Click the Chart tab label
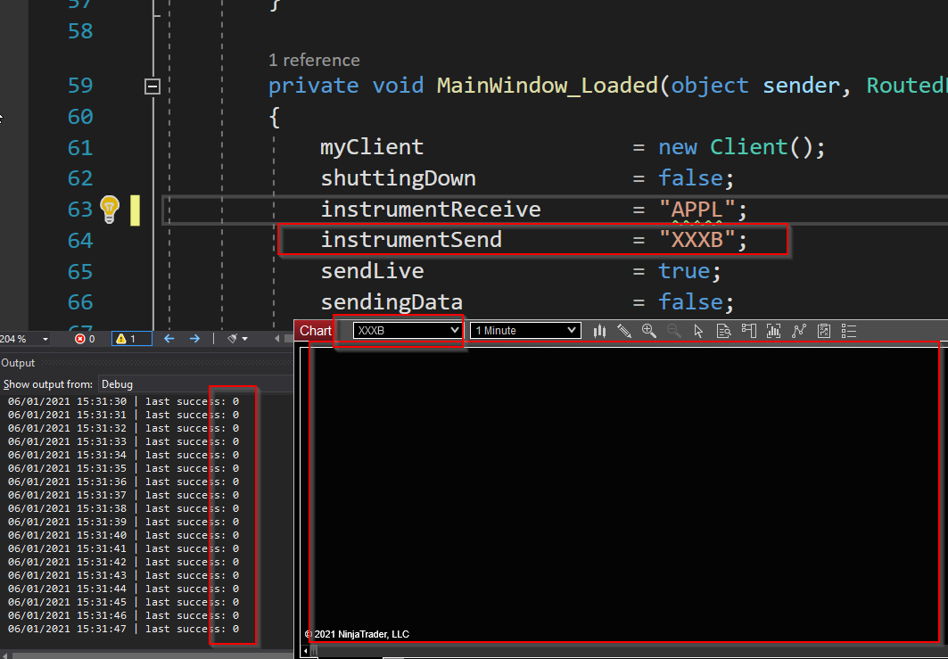 (x=316, y=331)
